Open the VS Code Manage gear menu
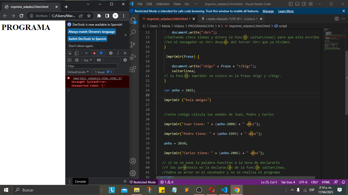 coord(133,173)
